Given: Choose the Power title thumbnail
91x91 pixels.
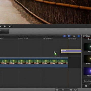Looking at the screenshot, I should 87,59.
